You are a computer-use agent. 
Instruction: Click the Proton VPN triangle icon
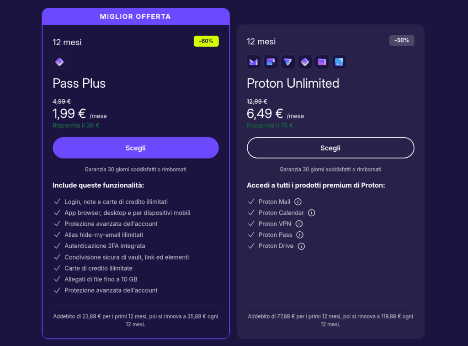[287, 62]
